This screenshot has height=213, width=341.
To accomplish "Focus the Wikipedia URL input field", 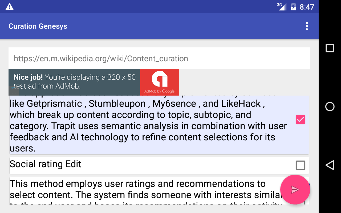I will point(159,58).
